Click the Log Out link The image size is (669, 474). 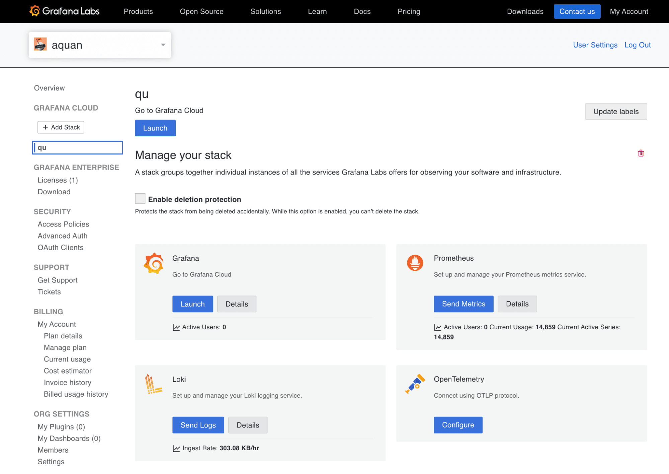click(637, 45)
